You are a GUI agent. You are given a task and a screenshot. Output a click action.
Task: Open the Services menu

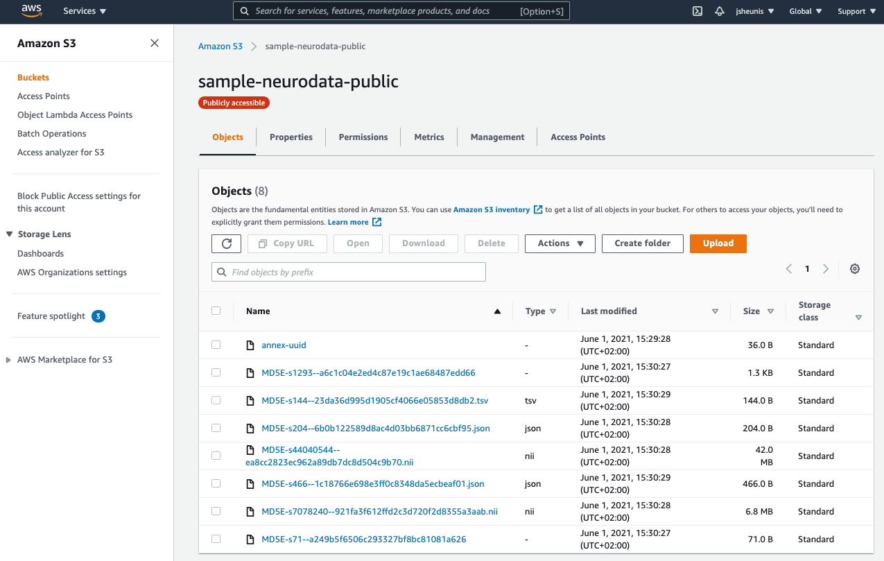[78, 11]
